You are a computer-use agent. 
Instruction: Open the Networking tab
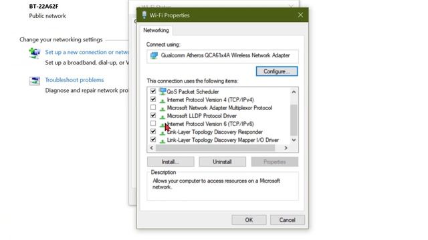[x=156, y=30]
